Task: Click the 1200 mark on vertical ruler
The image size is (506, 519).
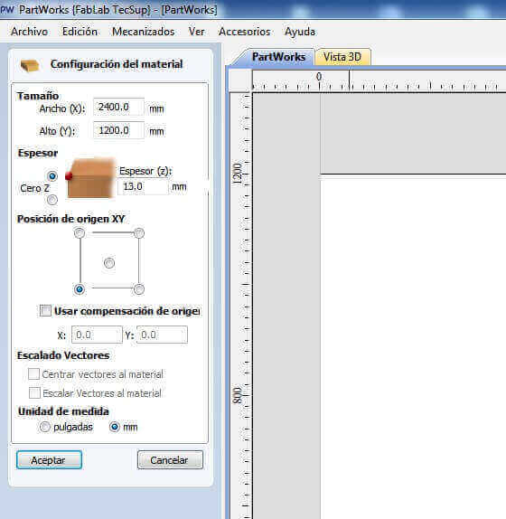Action: (238, 174)
